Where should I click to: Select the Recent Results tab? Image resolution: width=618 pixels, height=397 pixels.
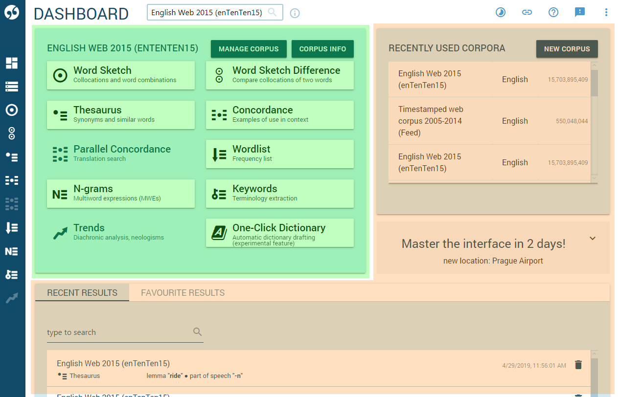coord(82,292)
